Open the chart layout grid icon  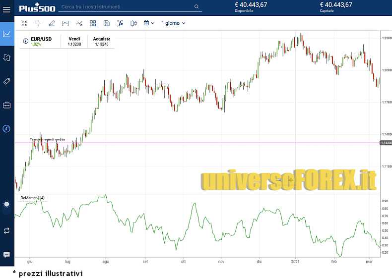93,23
